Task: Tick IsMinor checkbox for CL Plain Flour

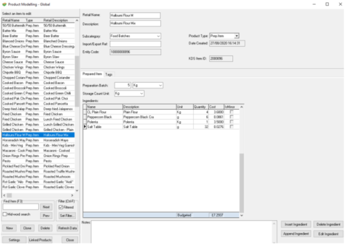Action: tap(232, 112)
